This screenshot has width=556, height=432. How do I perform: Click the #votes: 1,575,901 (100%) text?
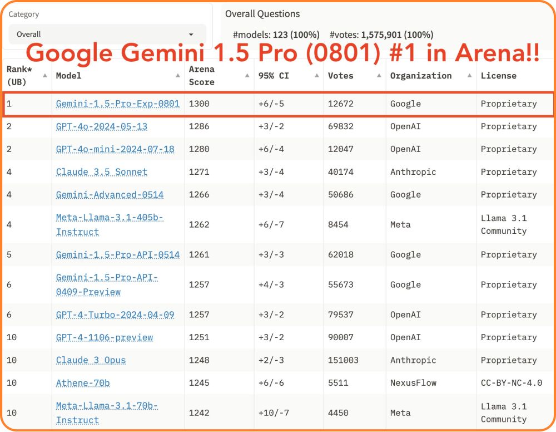click(381, 35)
